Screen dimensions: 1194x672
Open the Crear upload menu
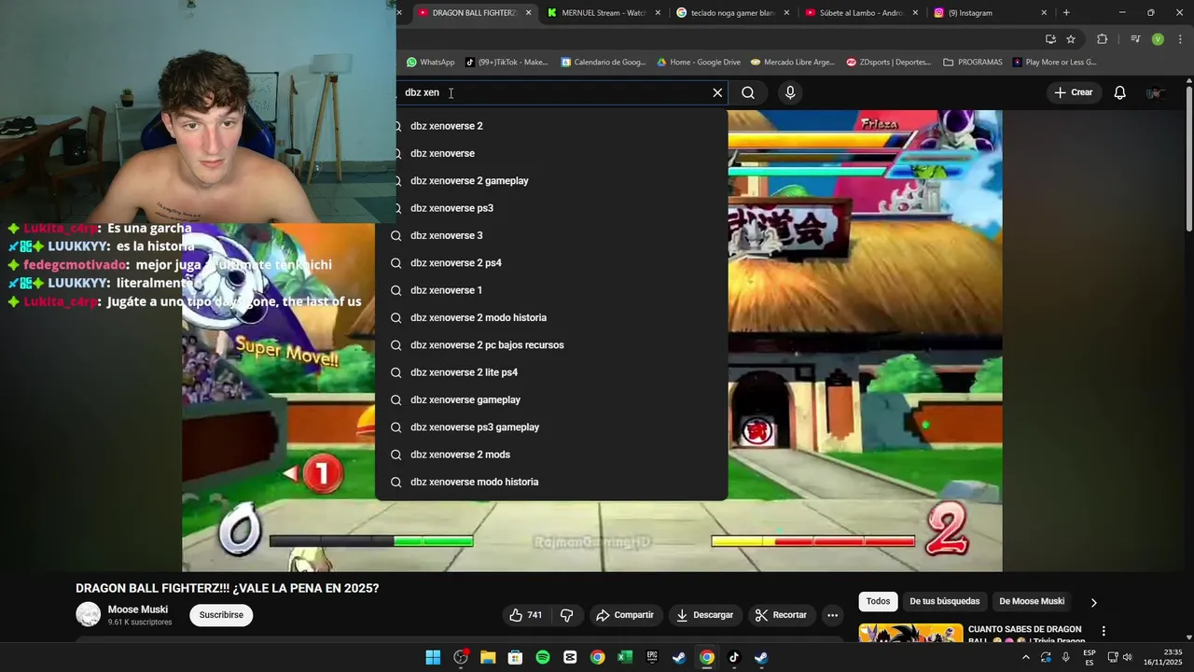click(x=1073, y=92)
